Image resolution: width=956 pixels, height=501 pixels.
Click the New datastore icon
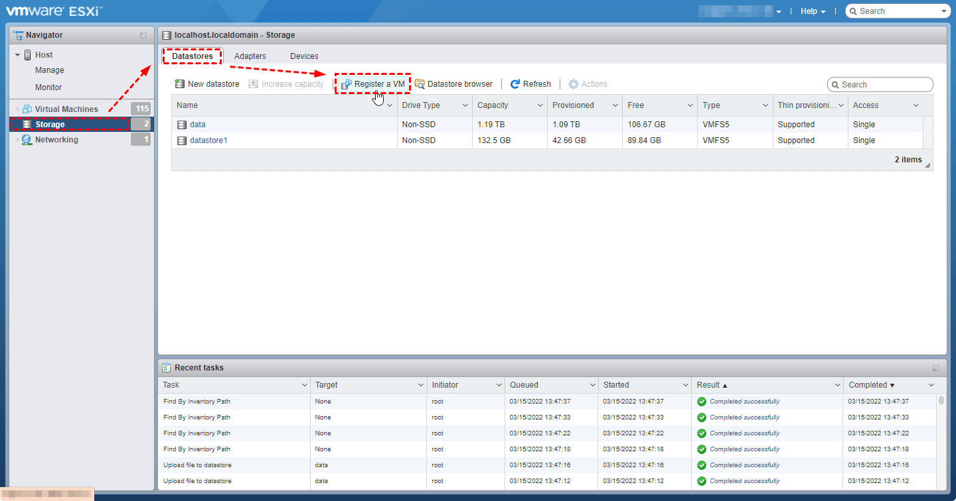click(x=179, y=84)
